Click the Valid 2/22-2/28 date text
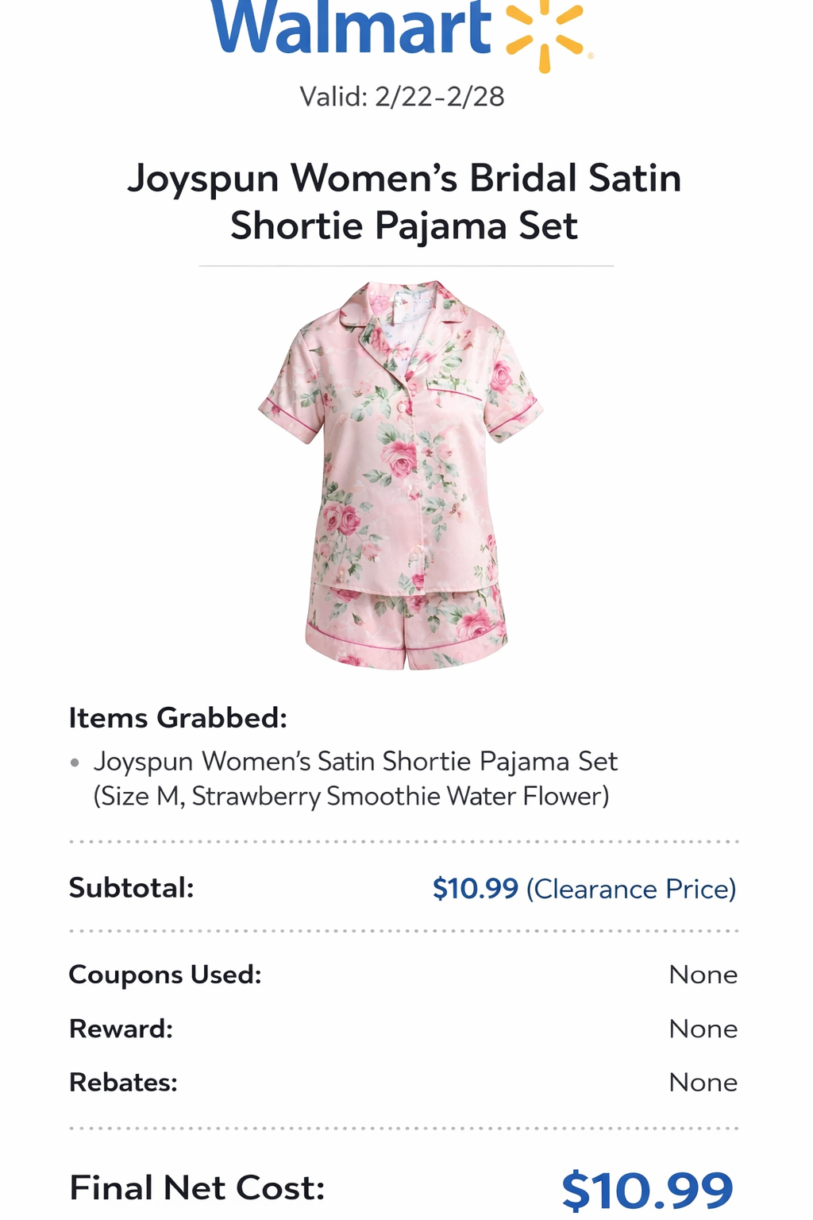The width and height of the screenshot is (813, 1220). 402,97
